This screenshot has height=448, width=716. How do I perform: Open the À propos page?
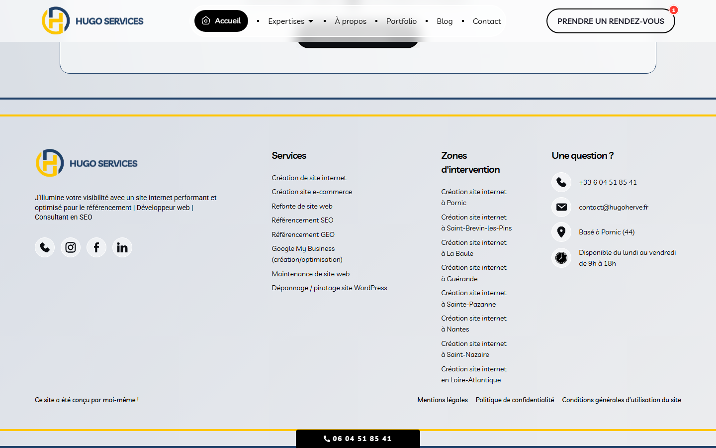click(x=351, y=21)
